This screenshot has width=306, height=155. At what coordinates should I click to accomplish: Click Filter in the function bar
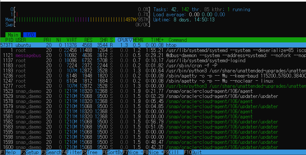pos(72,152)
